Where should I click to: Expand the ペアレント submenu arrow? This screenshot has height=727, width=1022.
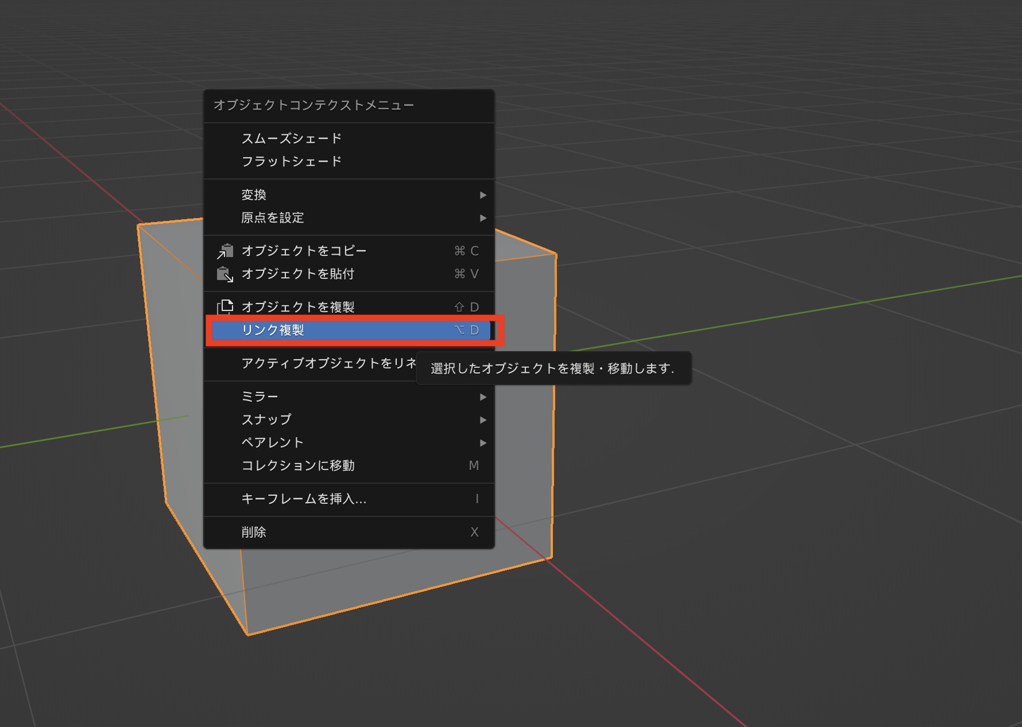point(483,443)
